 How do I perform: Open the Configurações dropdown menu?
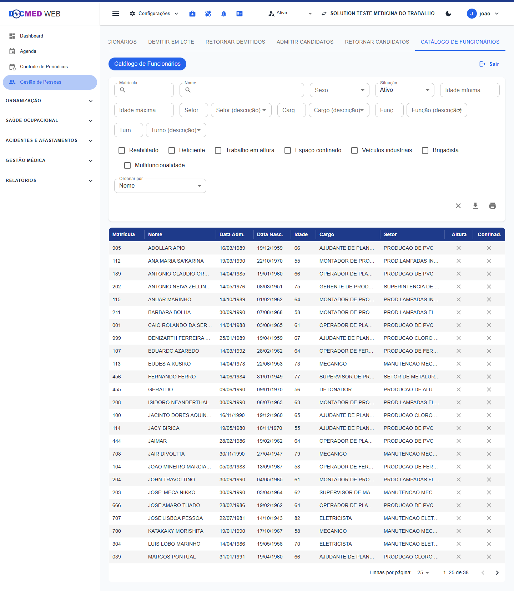coord(154,14)
